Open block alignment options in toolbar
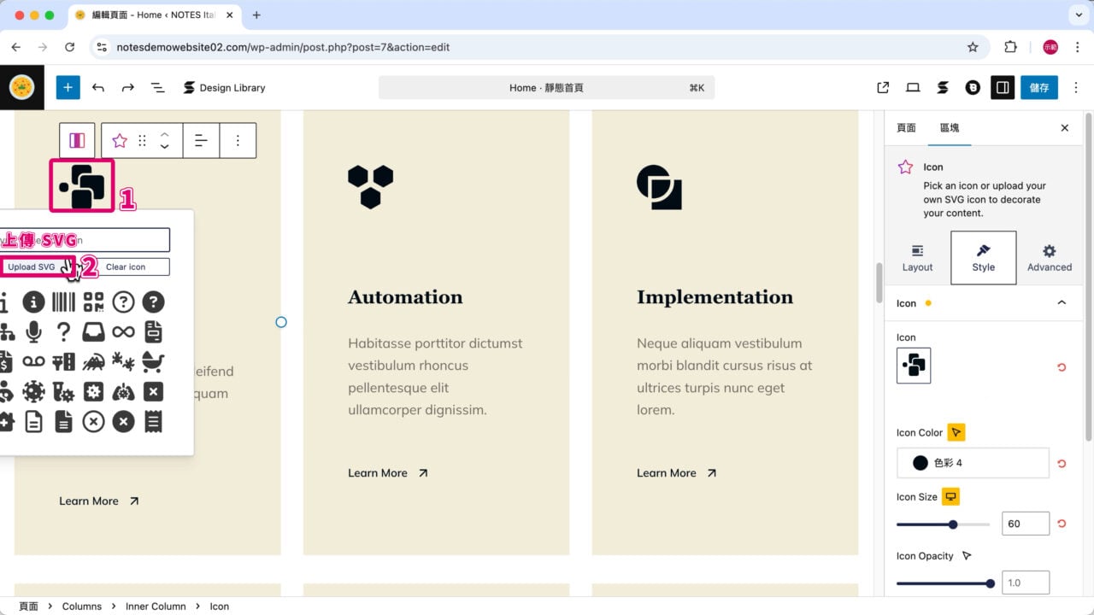Image resolution: width=1094 pixels, height=615 pixels. (201, 141)
